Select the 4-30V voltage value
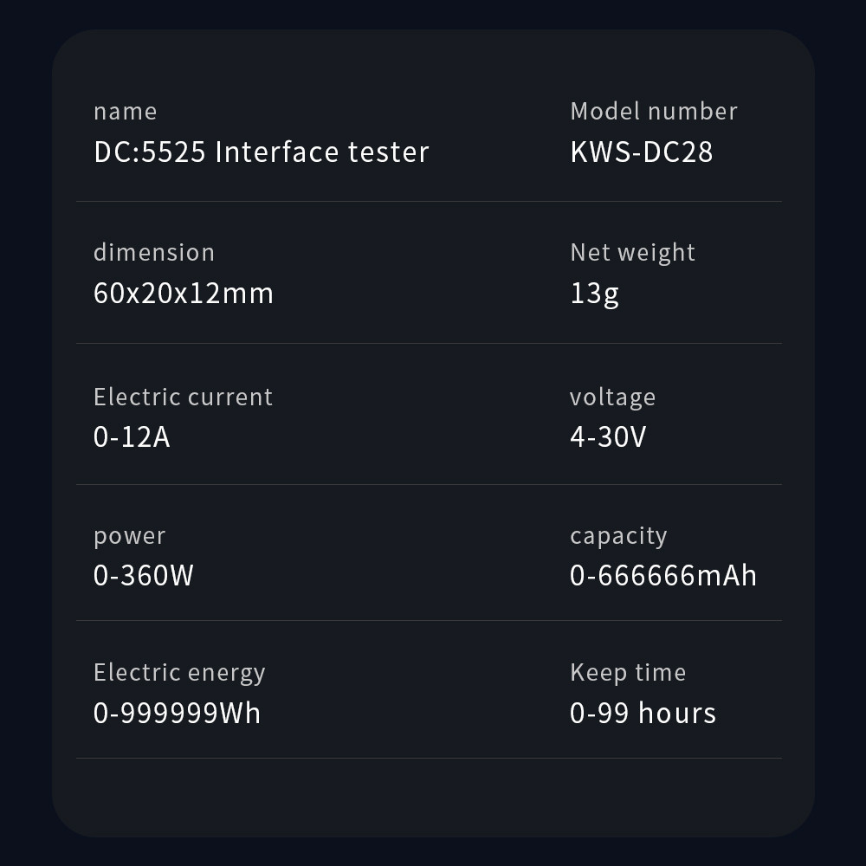This screenshot has width=866, height=866. pyautogui.click(x=608, y=437)
